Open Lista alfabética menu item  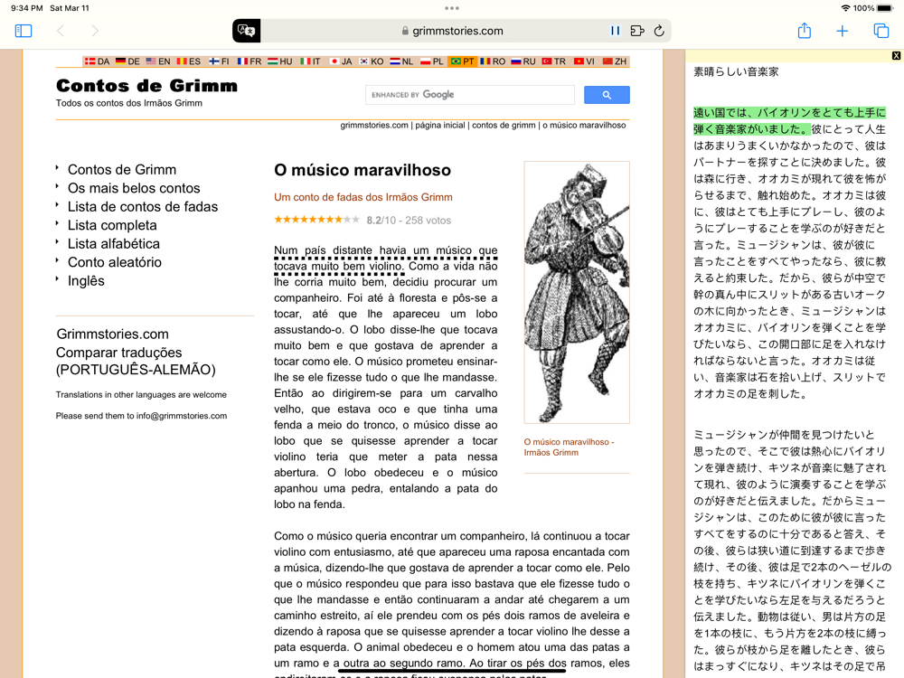(x=114, y=243)
